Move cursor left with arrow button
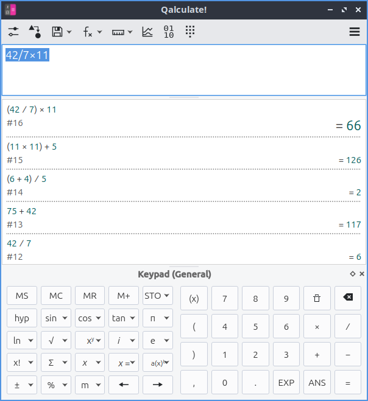Viewport: 368px width, 401px height. point(124,385)
